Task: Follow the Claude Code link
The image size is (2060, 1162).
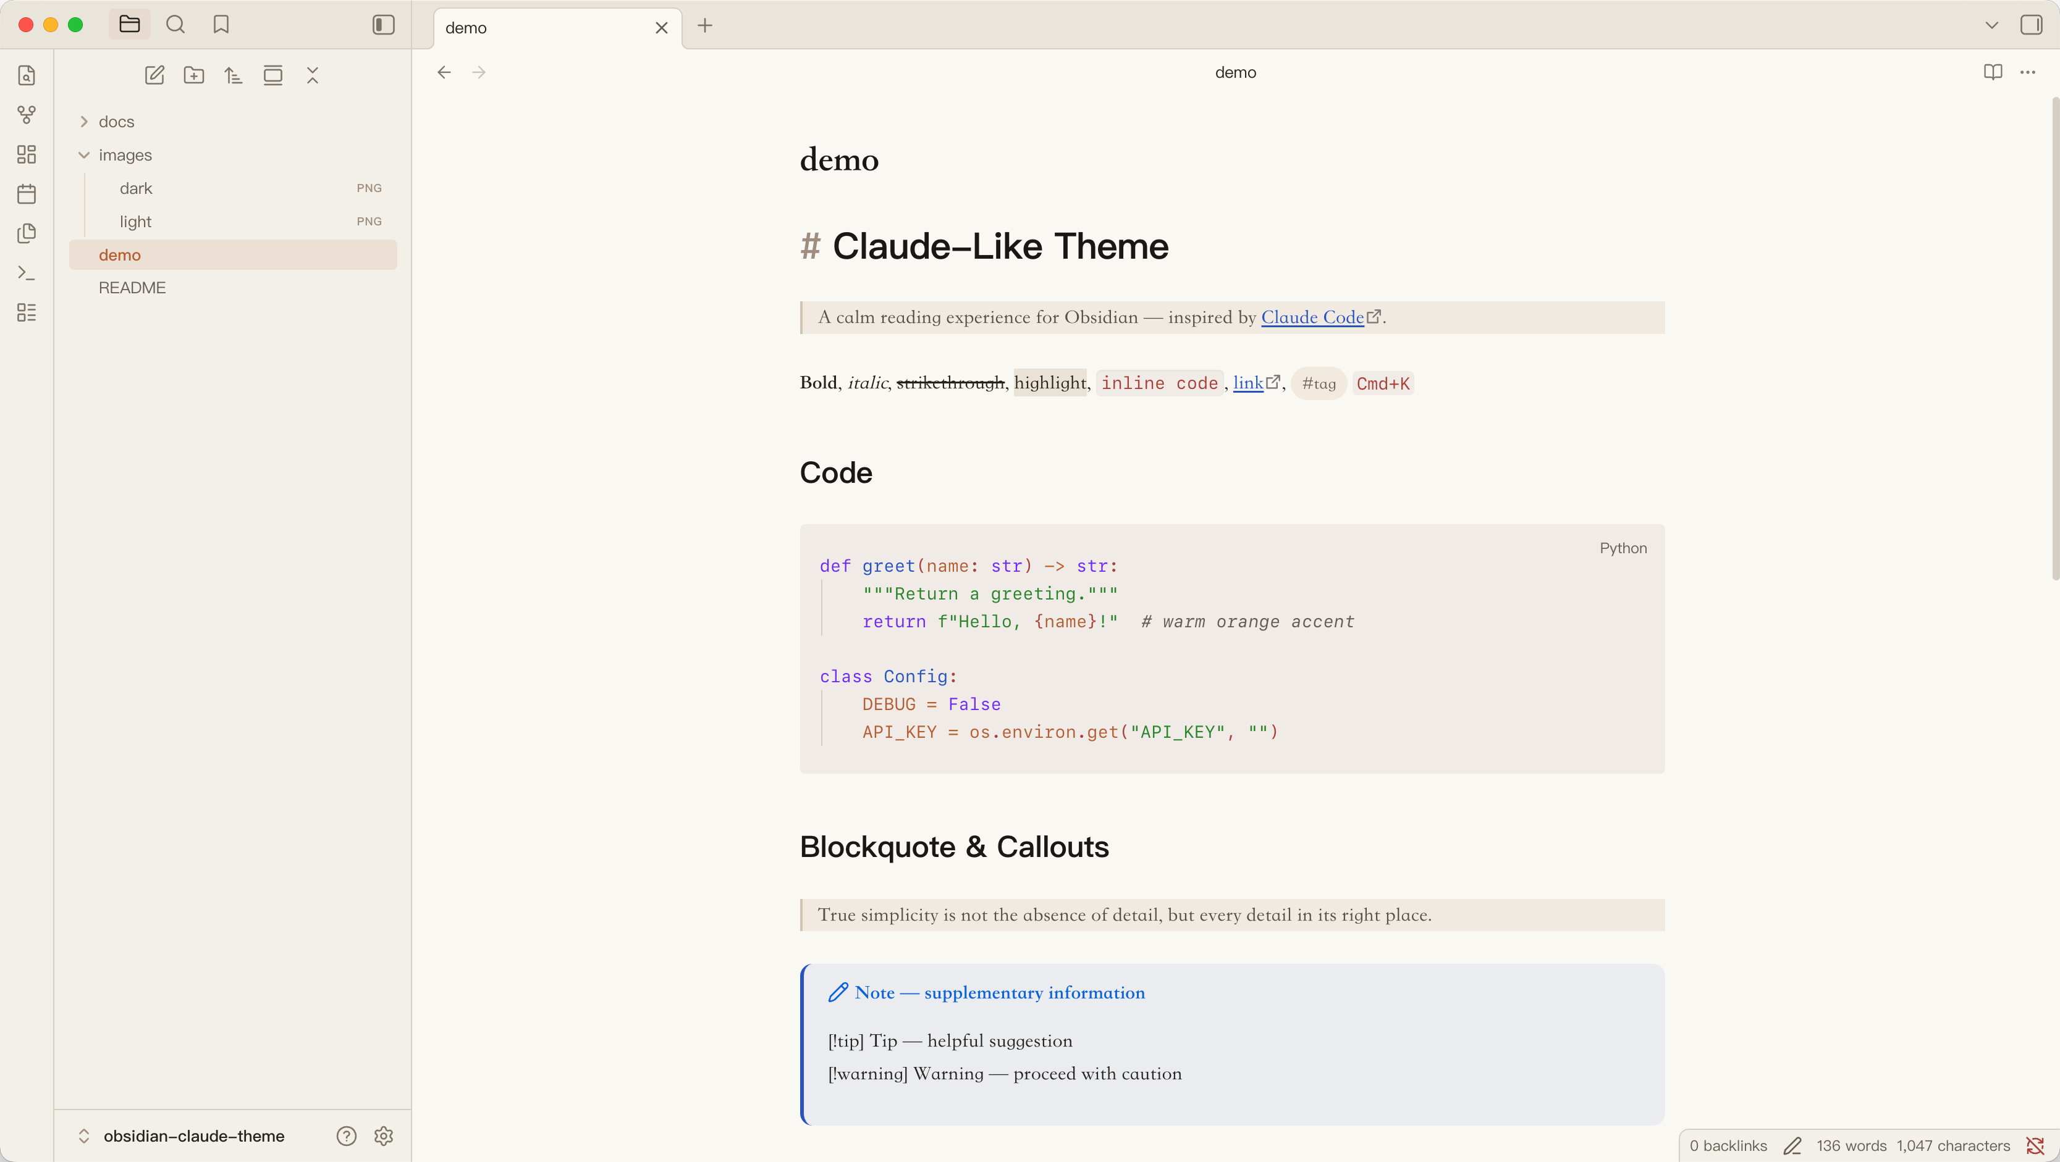Action: [x=1312, y=317]
